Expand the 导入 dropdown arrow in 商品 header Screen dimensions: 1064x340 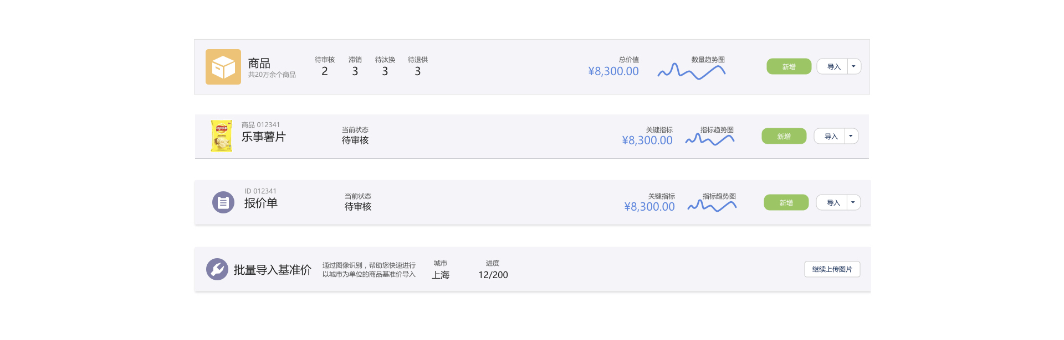click(854, 67)
